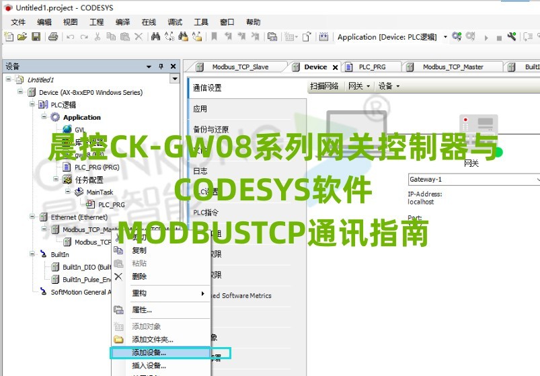
Task: Choose 添加设备... from context menu
Action: (161, 352)
